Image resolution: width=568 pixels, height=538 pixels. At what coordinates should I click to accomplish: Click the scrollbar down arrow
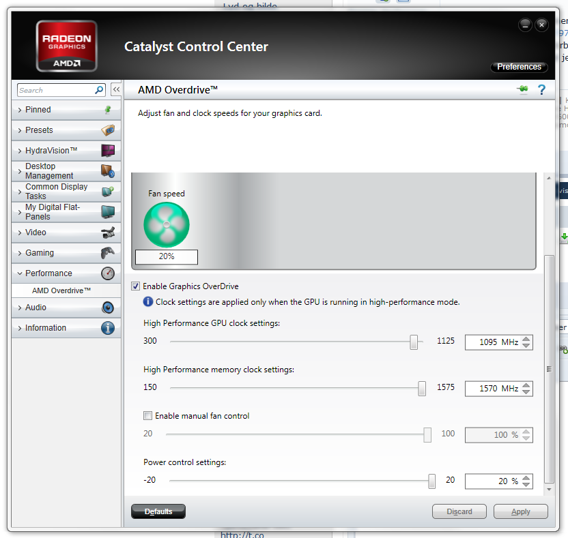[x=549, y=490]
